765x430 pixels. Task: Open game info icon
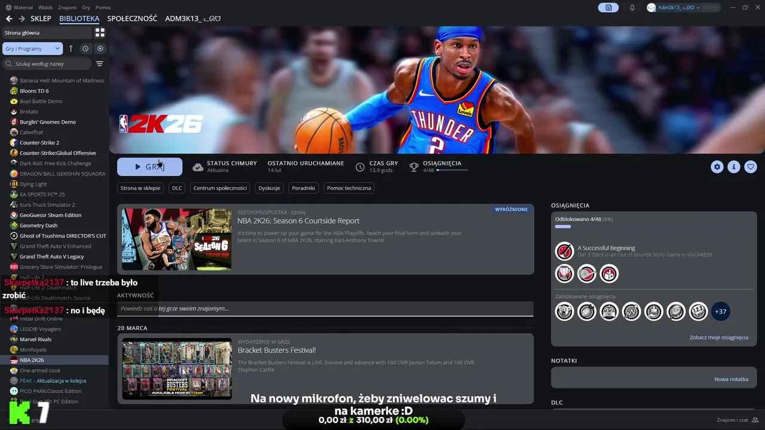click(734, 167)
